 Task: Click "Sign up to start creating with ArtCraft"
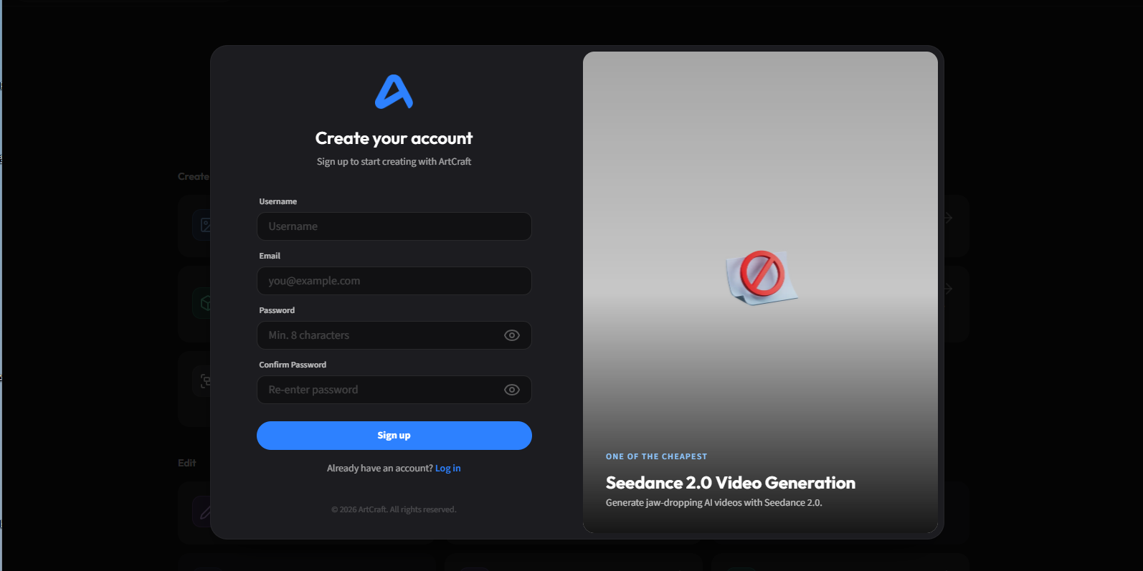(x=394, y=162)
